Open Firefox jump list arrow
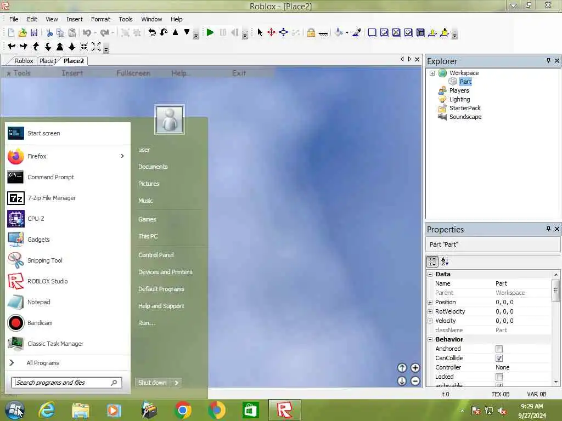The width and height of the screenshot is (562, 421). click(122, 156)
